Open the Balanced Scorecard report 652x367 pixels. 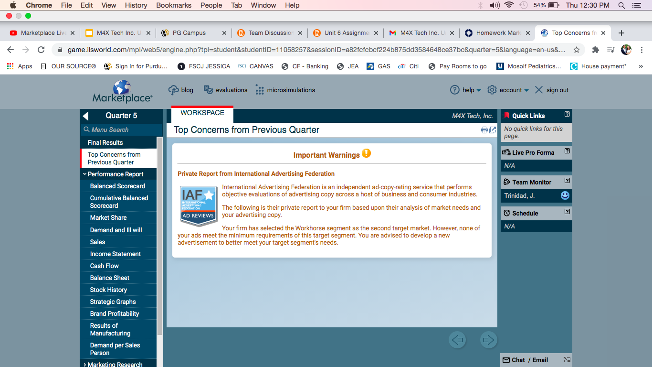point(118,186)
